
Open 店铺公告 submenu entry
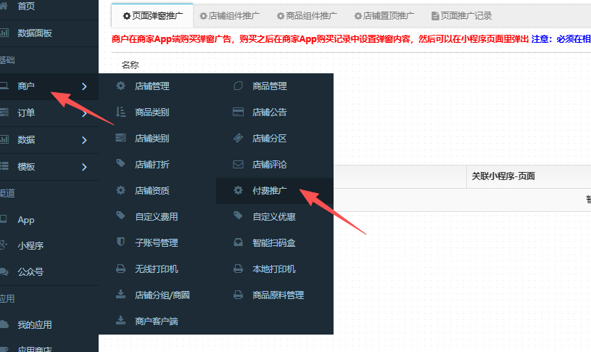coord(270,112)
